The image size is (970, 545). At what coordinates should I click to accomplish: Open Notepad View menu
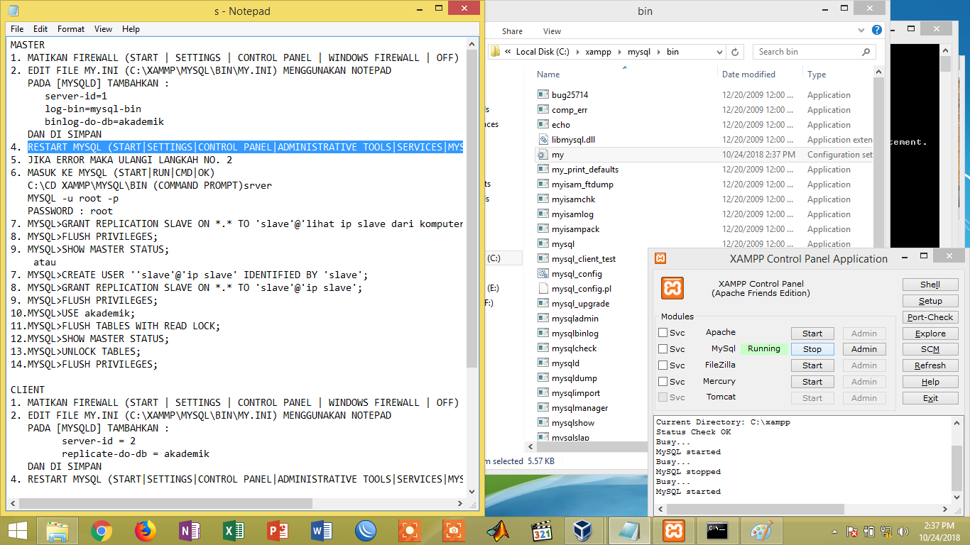coord(104,29)
